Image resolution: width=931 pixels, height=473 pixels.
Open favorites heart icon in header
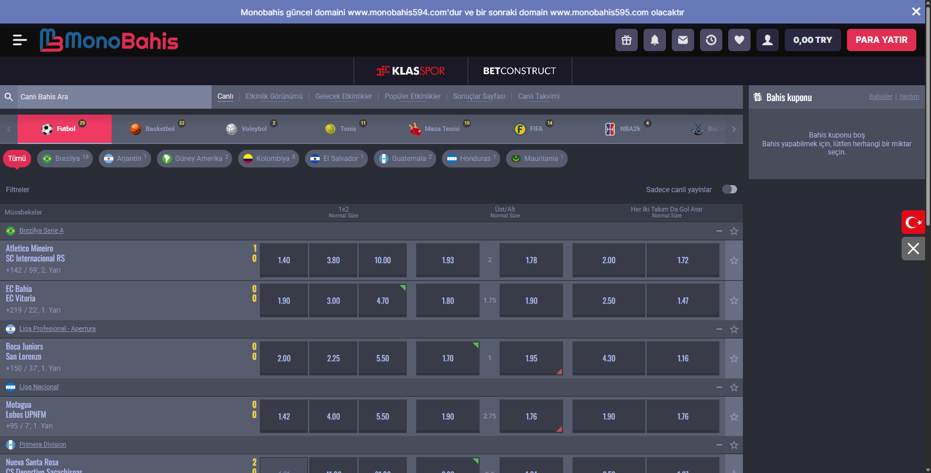coord(739,40)
